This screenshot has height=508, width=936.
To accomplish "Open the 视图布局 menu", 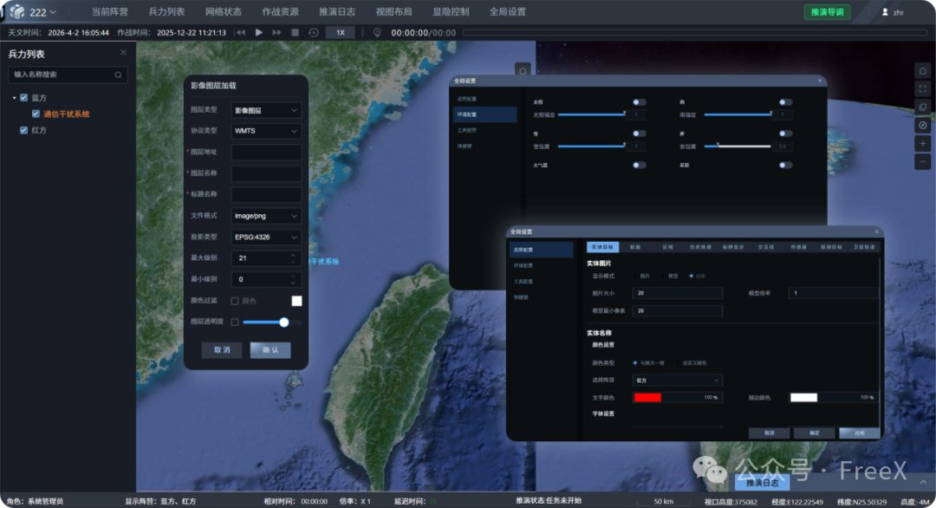I will (x=394, y=11).
